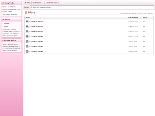Click the date August 4, 2026
The image size is (155, 116).
[133, 21]
